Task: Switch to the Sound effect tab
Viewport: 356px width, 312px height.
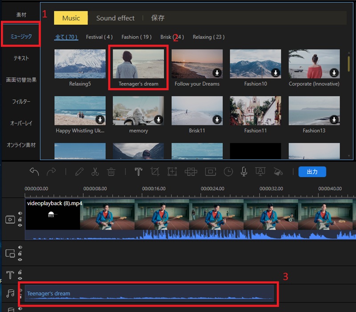Action: [115, 18]
